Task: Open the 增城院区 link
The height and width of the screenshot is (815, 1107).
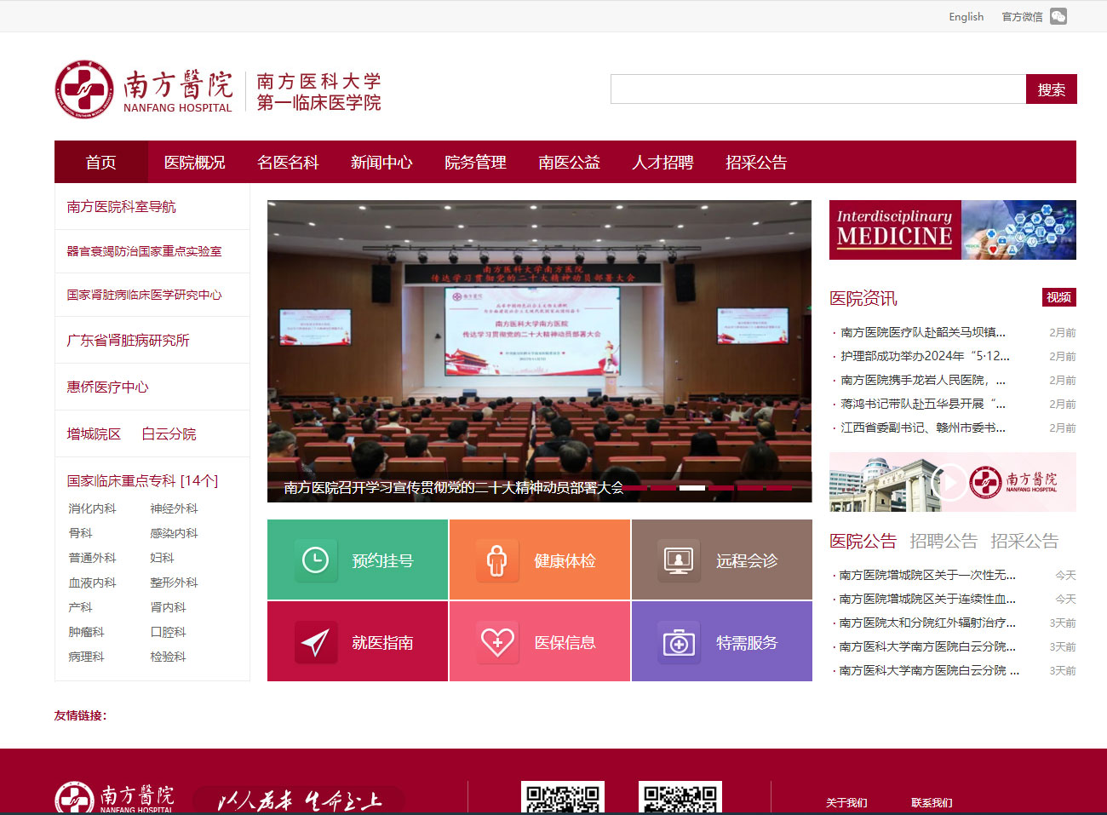Action: click(95, 433)
